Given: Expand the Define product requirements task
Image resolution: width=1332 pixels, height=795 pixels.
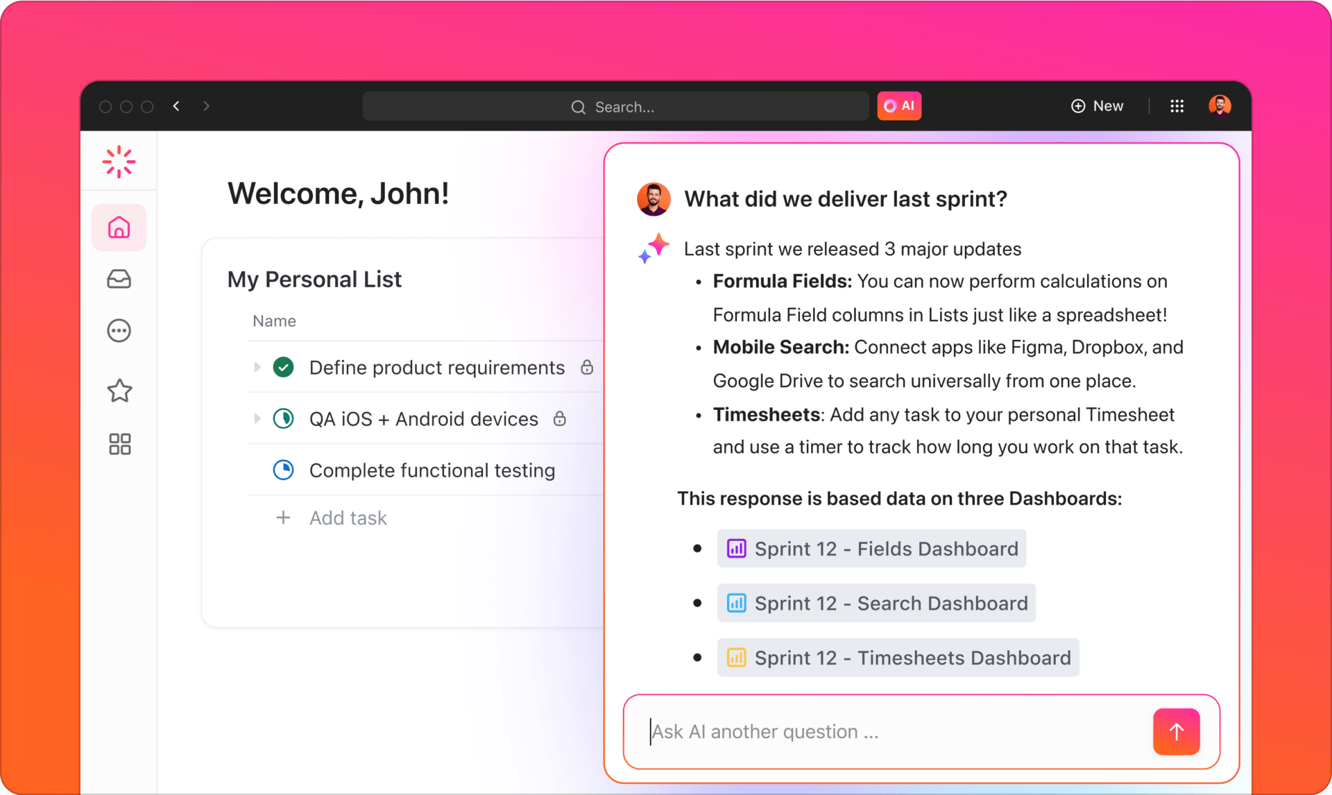Looking at the screenshot, I should click(x=257, y=367).
